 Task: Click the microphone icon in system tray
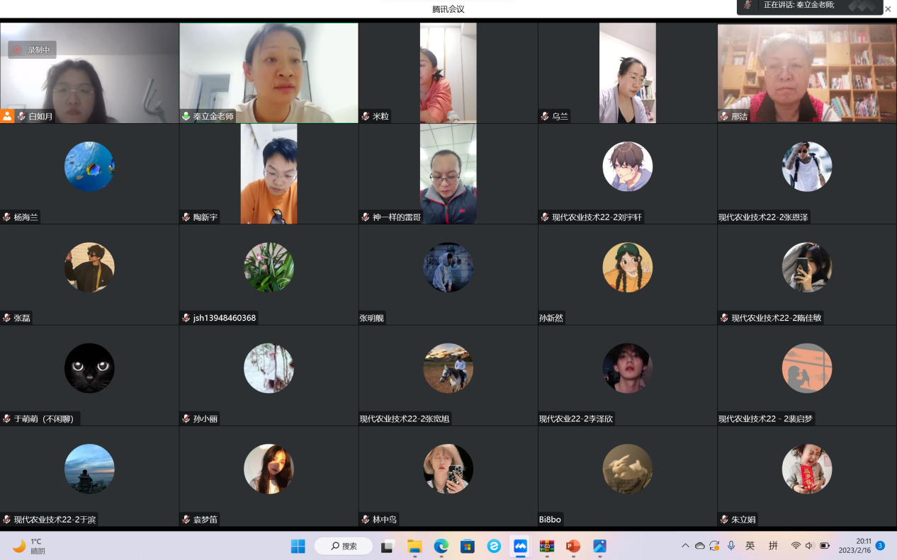(730, 546)
